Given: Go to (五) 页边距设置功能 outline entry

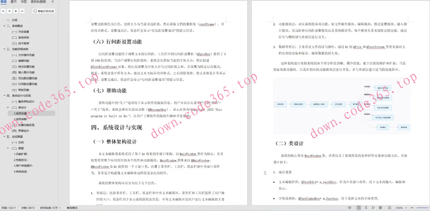Looking at the screenshot, I should click(x=24, y=78).
